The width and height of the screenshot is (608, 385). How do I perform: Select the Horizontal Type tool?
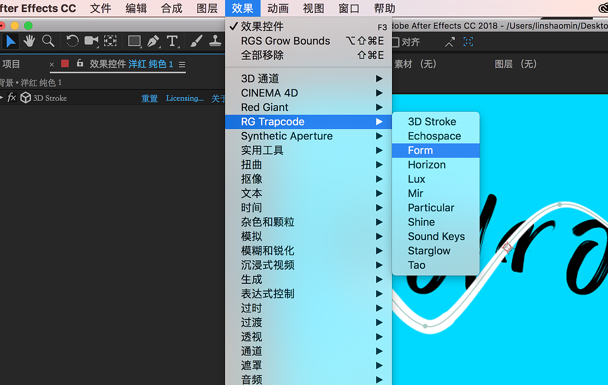(172, 41)
